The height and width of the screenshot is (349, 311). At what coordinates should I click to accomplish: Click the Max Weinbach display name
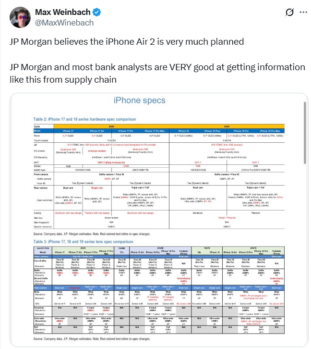(x=59, y=11)
